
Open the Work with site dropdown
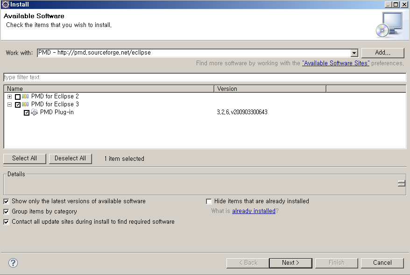(354, 53)
